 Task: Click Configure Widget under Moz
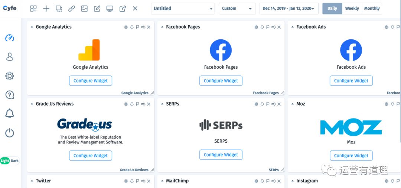(x=351, y=156)
